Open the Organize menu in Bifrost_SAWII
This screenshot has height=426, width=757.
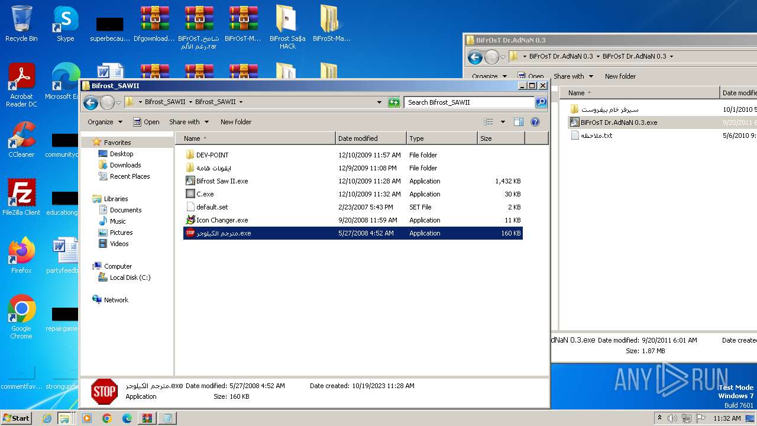click(x=105, y=122)
